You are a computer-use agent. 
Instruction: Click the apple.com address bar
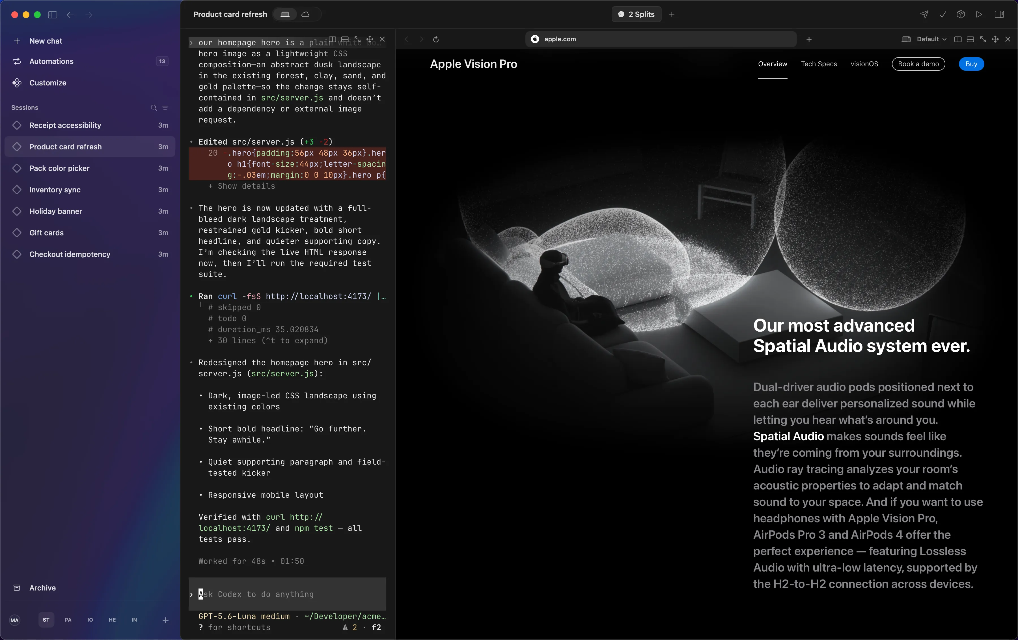[661, 39]
